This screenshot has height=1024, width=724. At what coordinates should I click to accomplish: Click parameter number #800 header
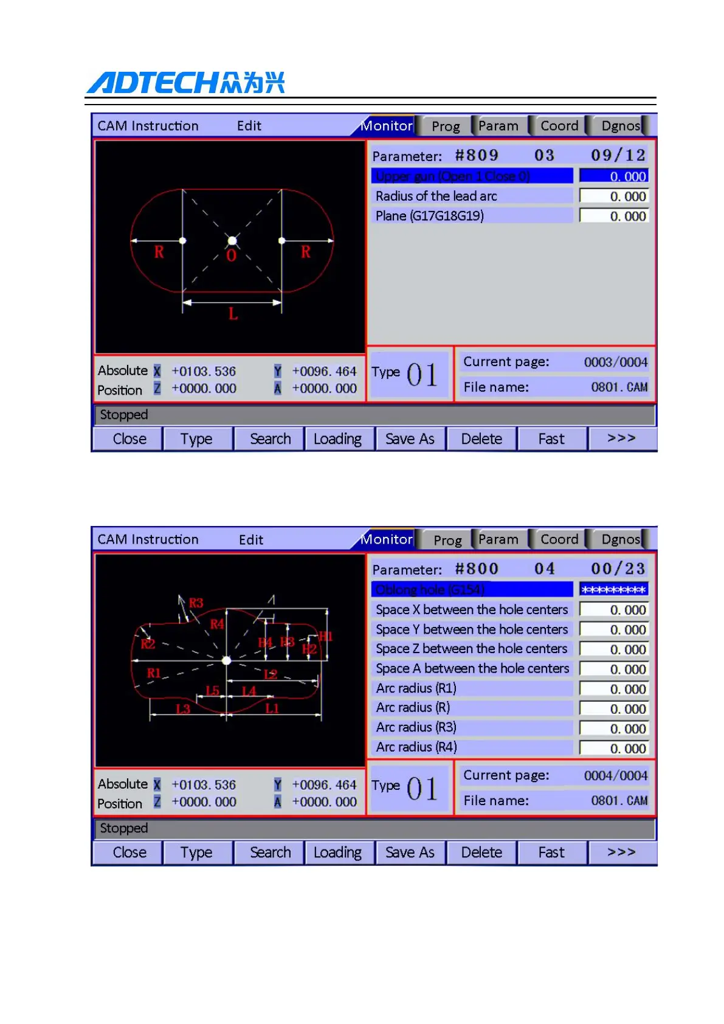(477, 569)
